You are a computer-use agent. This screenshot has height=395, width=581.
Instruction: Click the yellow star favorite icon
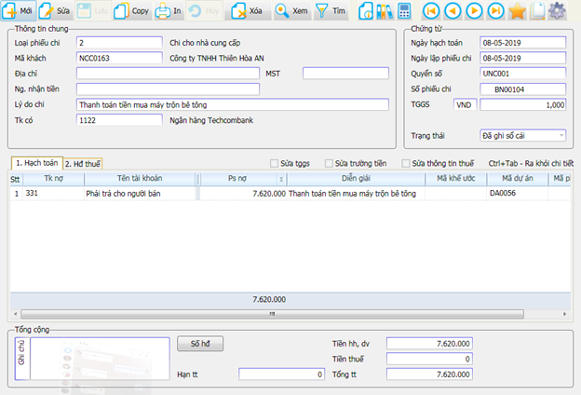(517, 11)
